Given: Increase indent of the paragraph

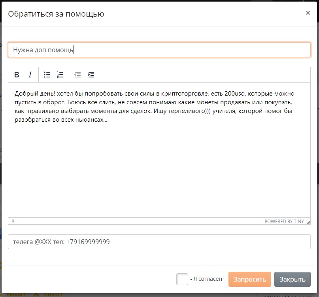Looking at the screenshot, I should pyautogui.click(x=91, y=75).
